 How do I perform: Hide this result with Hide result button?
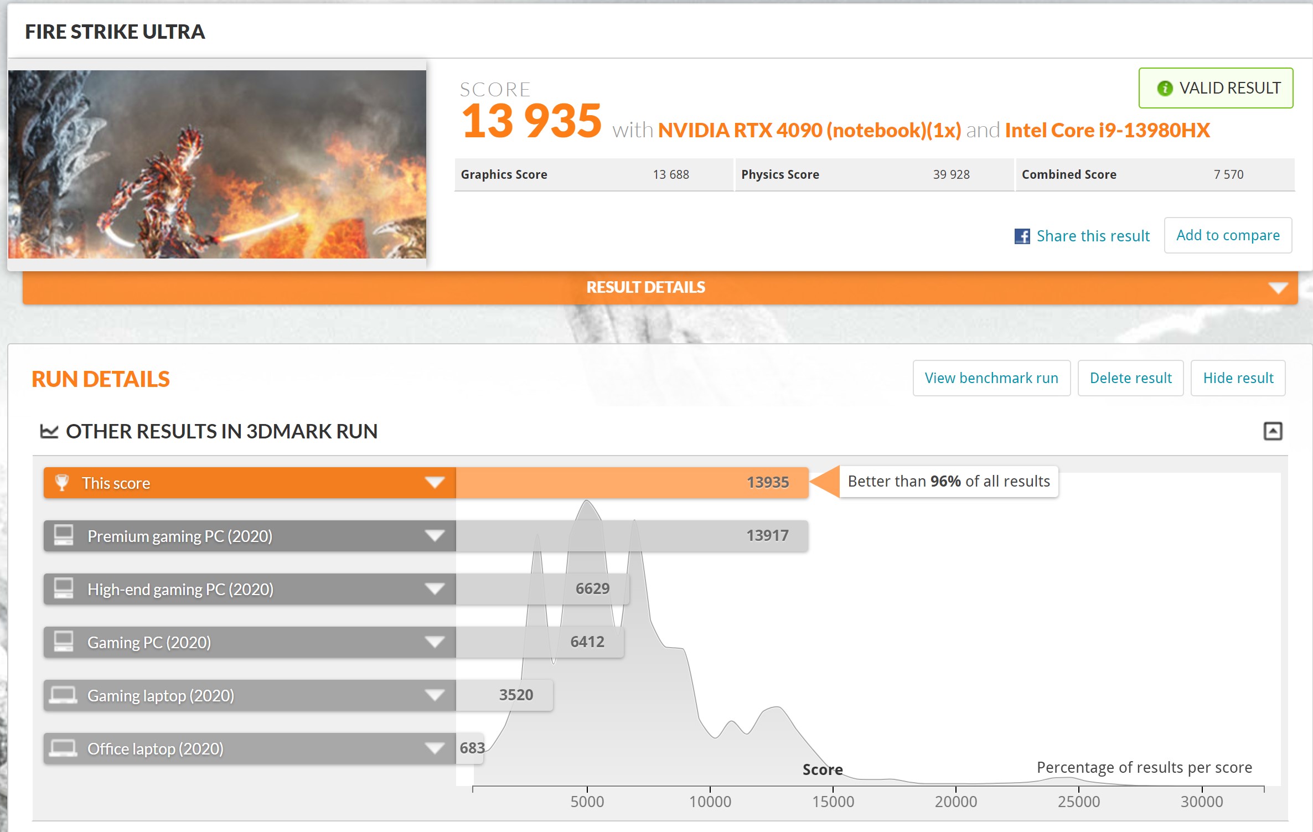(x=1238, y=378)
